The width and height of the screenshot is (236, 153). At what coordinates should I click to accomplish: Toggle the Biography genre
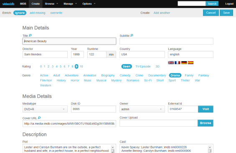pos(108,75)
